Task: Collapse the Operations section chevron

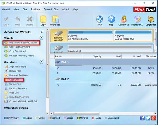Action: (x=42, y=62)
